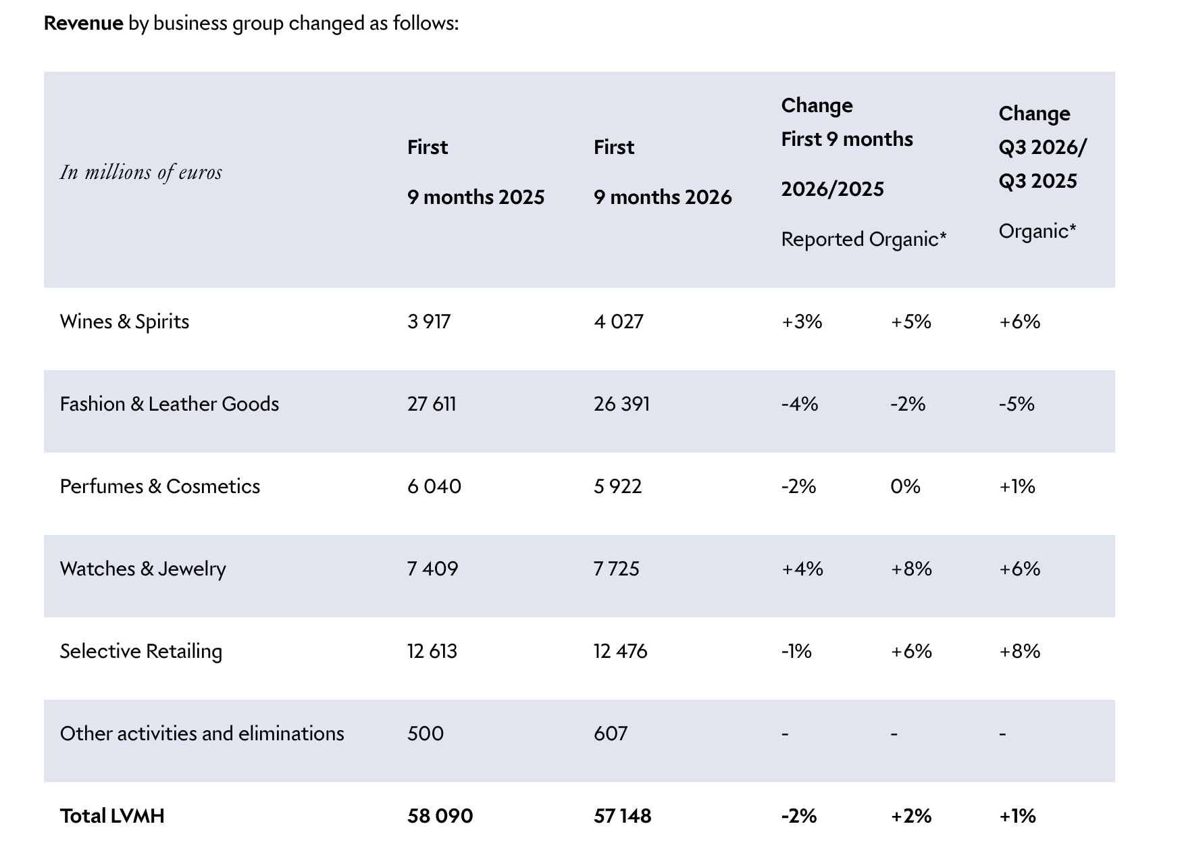Click Perfumes & Cosmetics organic 0% cell
Screen dimensions: 1182x847
click(x=906, y=486)
